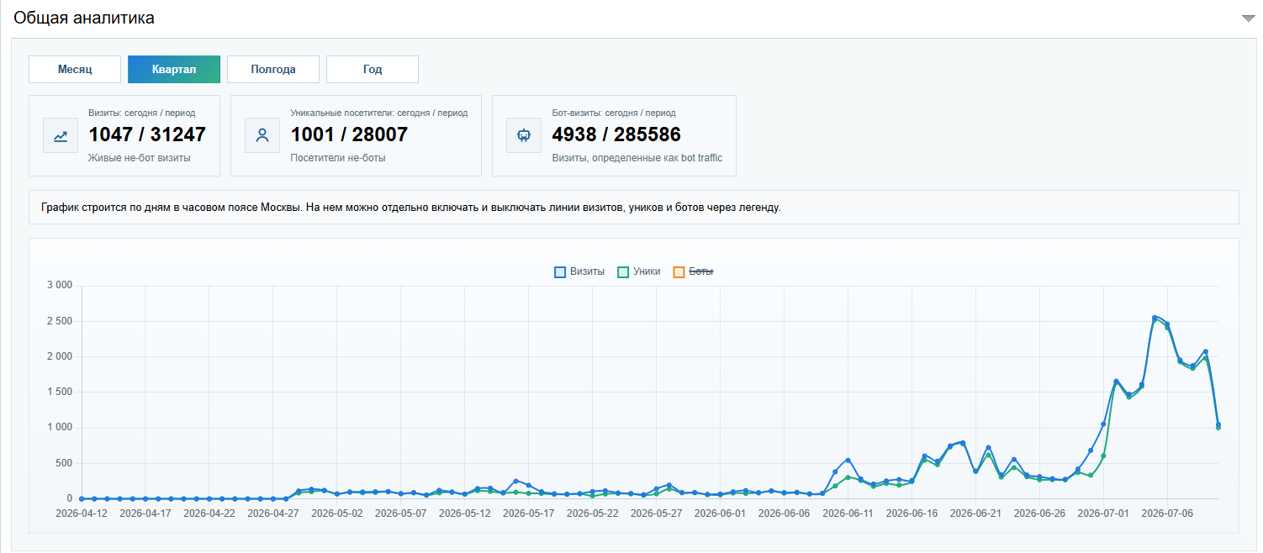Enable the struck-through Боты legend item
The width and height of the screenshot is (1263, 553).
[694, 271]
